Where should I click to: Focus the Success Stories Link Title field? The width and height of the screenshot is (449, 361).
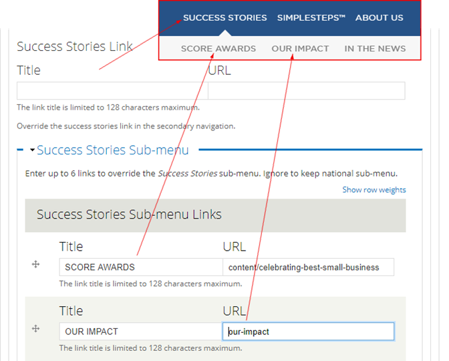pos(112,90)
